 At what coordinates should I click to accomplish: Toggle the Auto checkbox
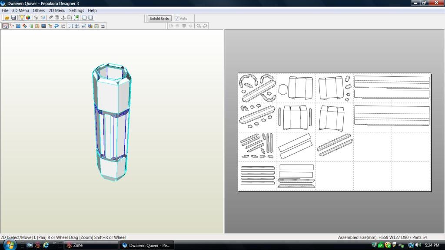coord(177,19)
